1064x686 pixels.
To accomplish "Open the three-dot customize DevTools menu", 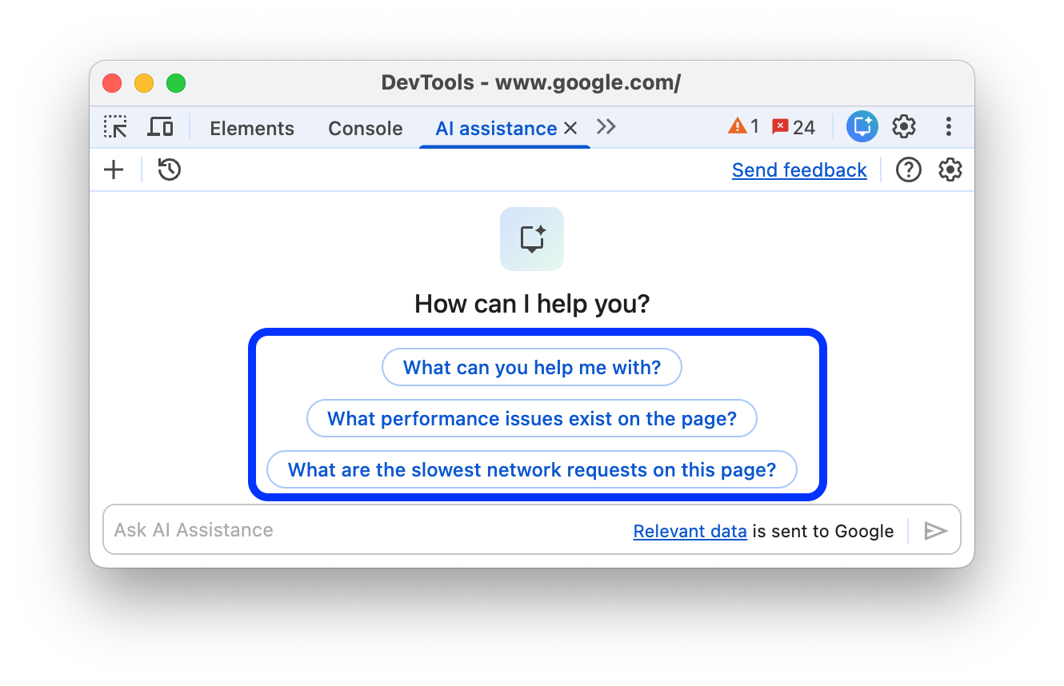I will tap(948, 126).
